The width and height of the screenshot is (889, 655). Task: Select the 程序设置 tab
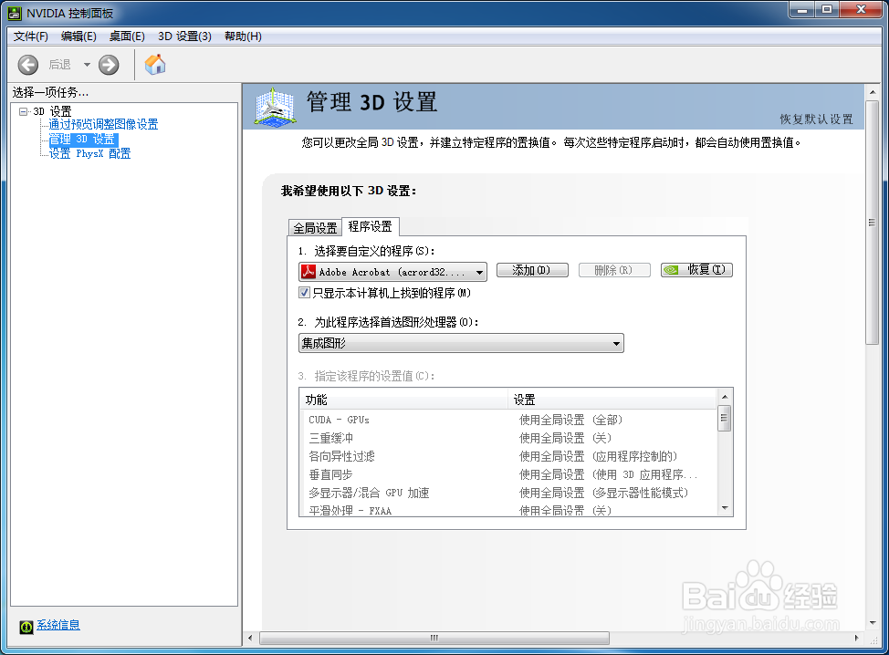pos(371,226)
